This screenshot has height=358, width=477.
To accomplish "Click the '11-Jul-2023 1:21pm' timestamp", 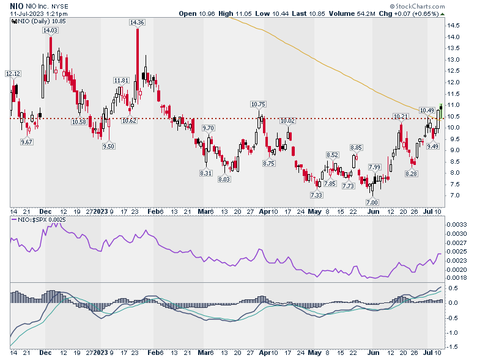I will tap(39, 14).
